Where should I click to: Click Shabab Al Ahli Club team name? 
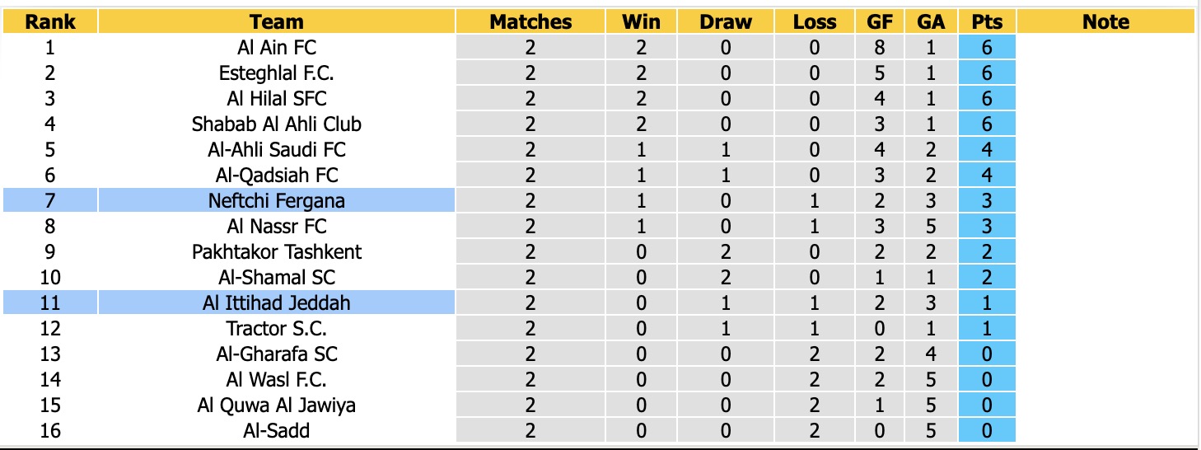[277, 124]
